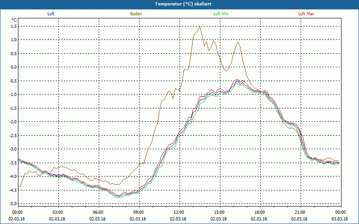The image size is (359, 224).
Task: Click the 02.03.18 date under 12:00
Action: pos(178,219)
